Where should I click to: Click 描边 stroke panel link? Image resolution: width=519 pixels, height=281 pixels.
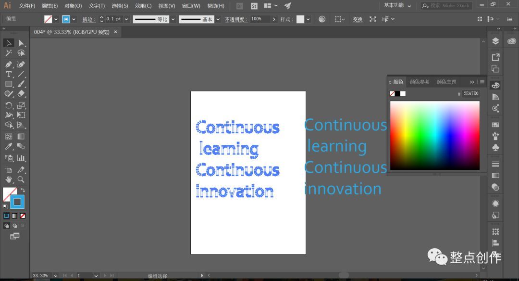click(89, 20)
